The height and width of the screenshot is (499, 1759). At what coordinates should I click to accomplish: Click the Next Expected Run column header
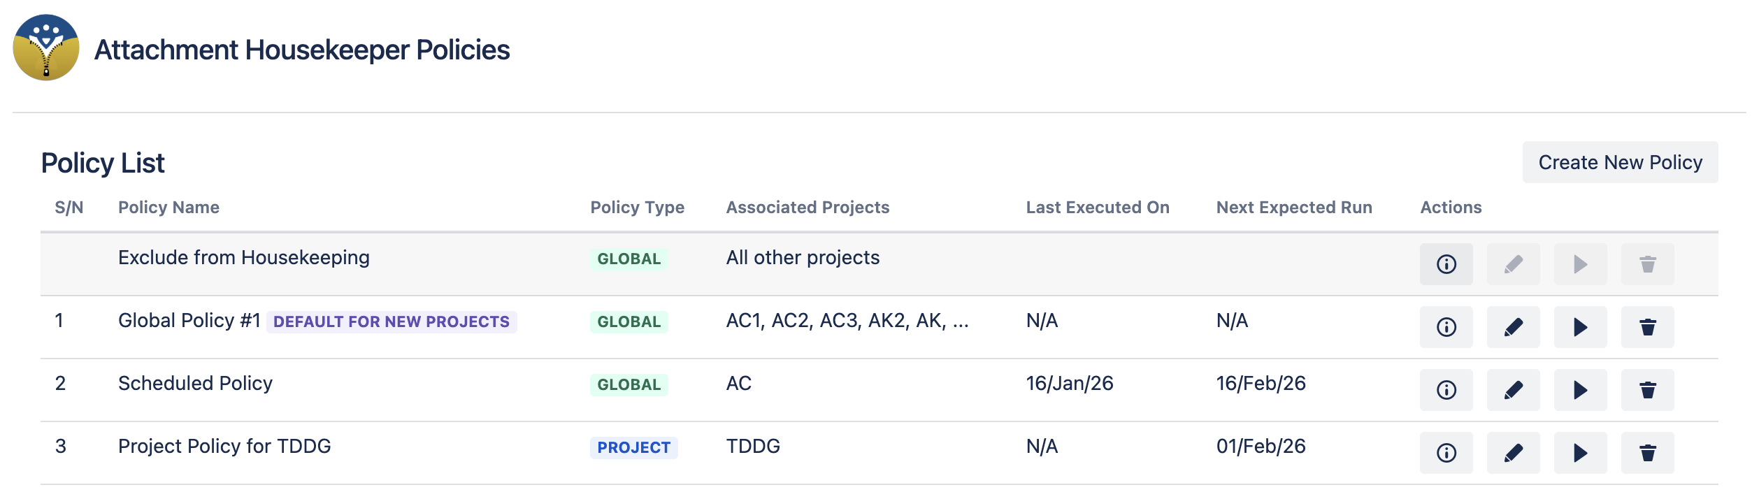click(x=1294, y=208)
